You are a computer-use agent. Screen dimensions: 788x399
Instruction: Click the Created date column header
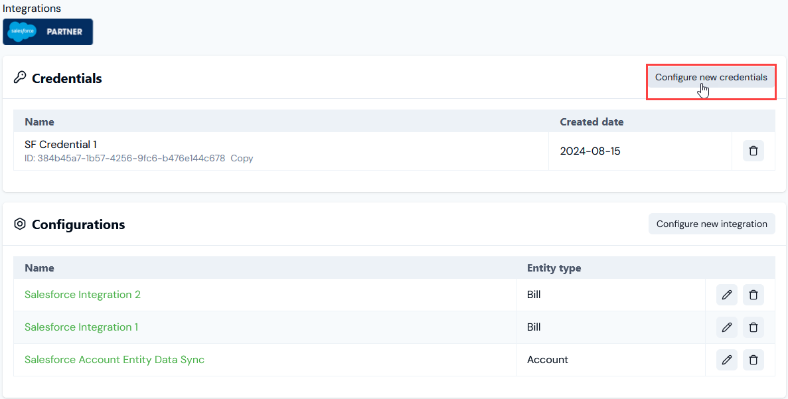pyautogui.click(x=591, y=121)
